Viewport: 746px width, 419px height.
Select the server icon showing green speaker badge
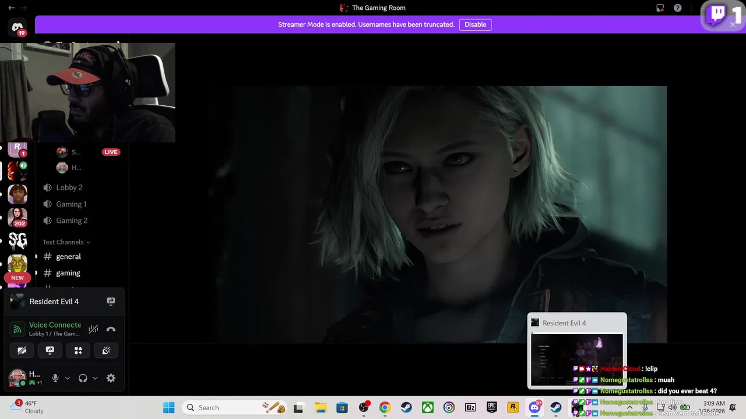[x=17, y=171]
